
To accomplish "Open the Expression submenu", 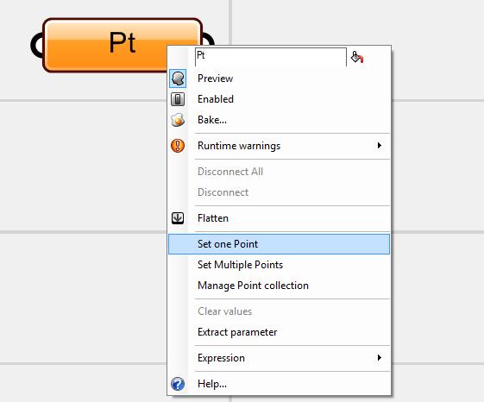I will point(279,358).
